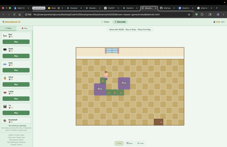
Task: Open the browser extensions puzzle icon
Action: (x=202, y=14)
